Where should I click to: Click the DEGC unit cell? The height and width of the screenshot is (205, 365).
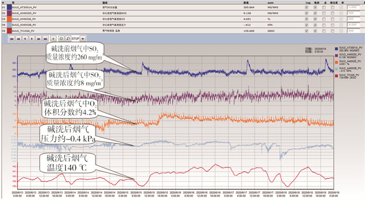[x=271, y=31]
